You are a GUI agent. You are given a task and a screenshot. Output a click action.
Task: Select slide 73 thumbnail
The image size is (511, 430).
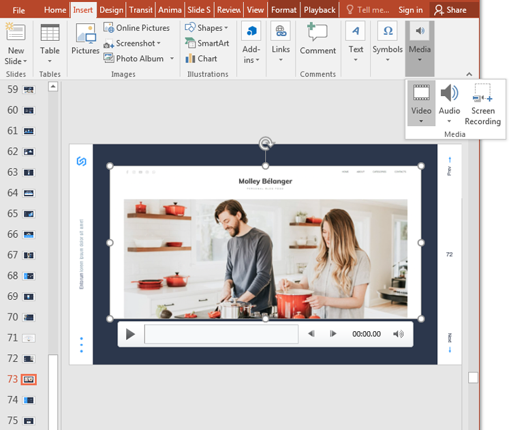click(x=29, y=380)
